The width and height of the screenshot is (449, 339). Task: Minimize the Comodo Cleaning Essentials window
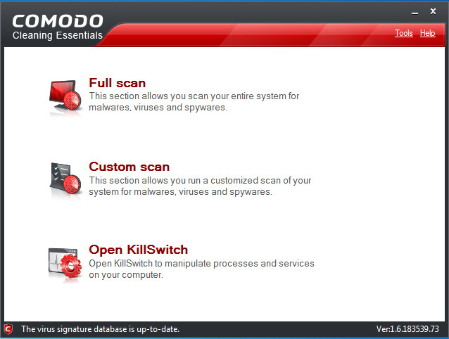415,13
